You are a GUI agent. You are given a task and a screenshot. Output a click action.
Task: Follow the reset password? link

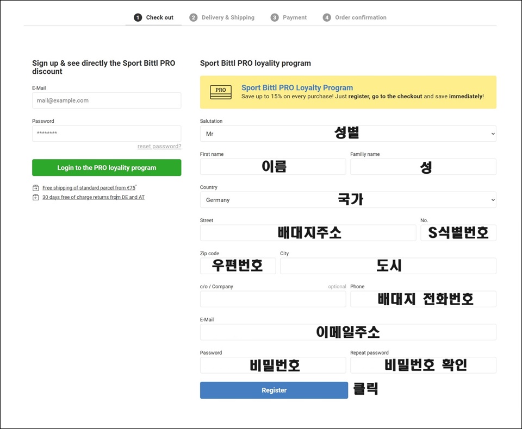pos(159,146)
